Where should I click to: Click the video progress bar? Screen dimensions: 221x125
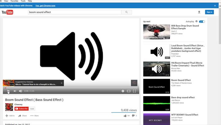[x=71, y=88]
